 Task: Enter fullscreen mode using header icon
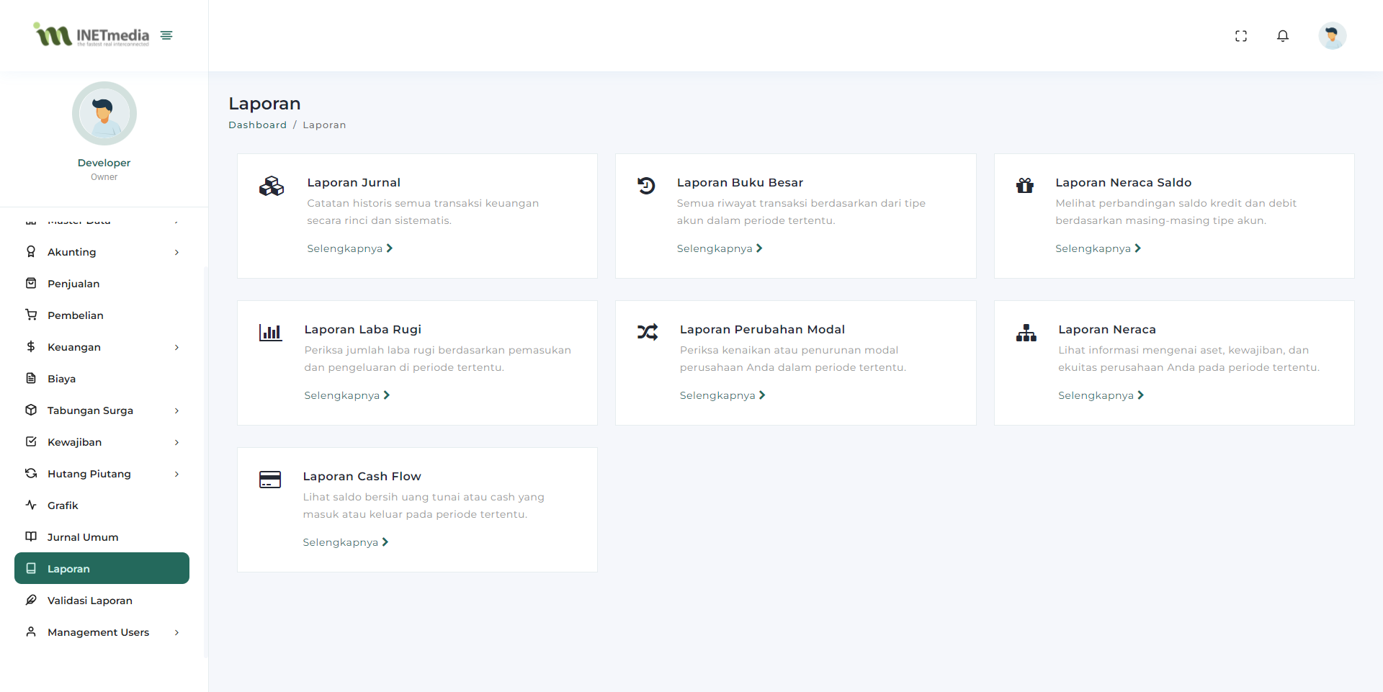[x=1240, y=36]
